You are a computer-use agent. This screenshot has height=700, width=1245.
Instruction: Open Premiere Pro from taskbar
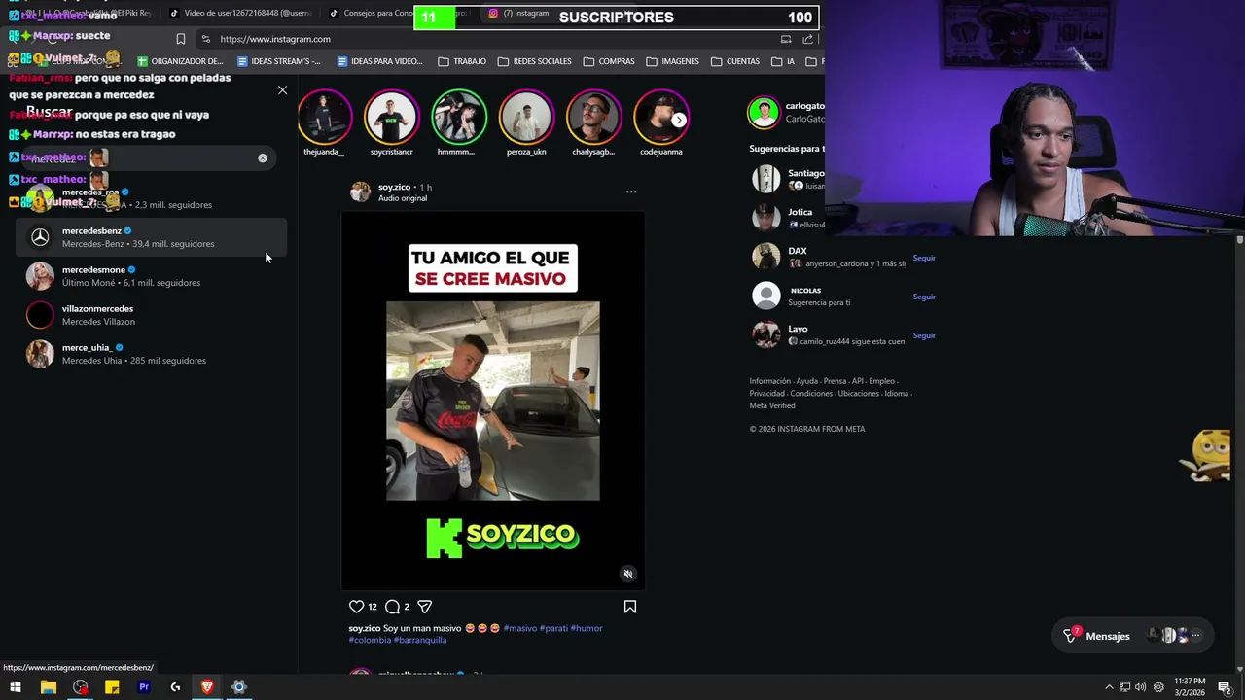(144, 687)
